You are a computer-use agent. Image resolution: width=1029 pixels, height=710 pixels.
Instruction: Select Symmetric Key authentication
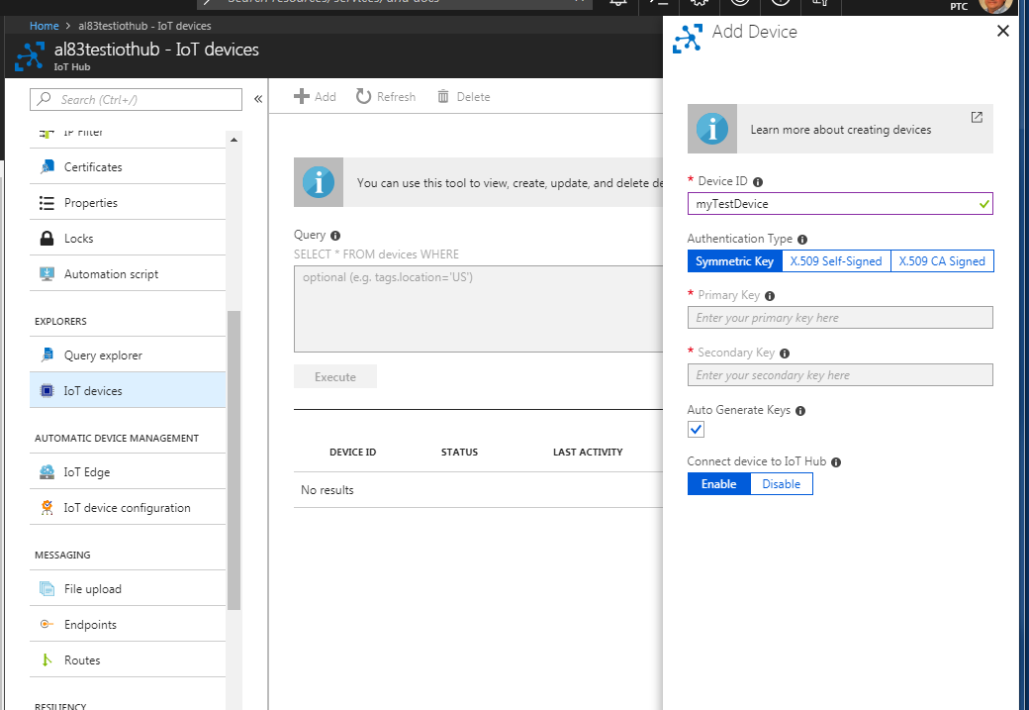734,260
